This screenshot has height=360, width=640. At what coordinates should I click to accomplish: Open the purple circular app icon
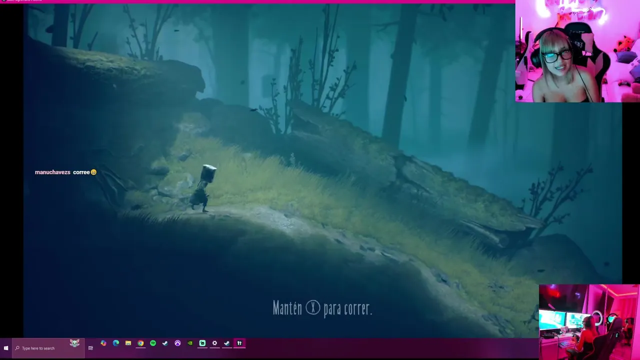pyautogui.click(x=177, y=343)
